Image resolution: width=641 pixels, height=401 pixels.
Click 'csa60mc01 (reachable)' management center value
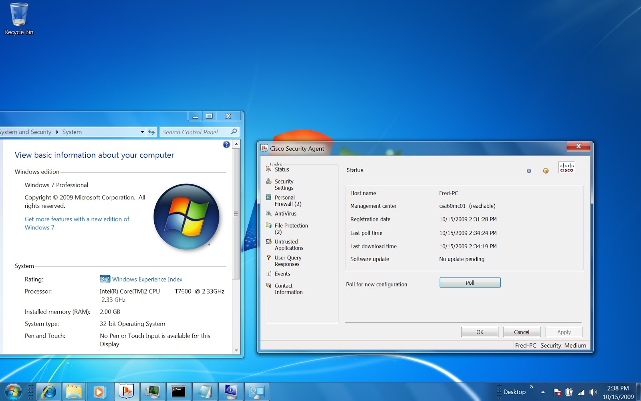467,206
